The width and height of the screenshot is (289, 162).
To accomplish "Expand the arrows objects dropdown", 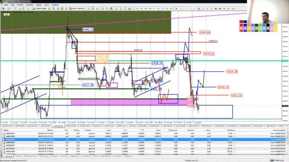I will tap(235, 9).
